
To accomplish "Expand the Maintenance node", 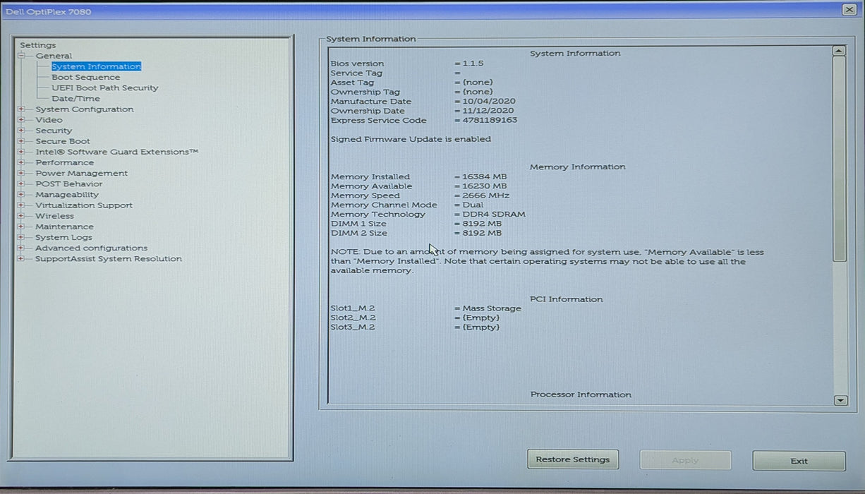I will [21, 227].
